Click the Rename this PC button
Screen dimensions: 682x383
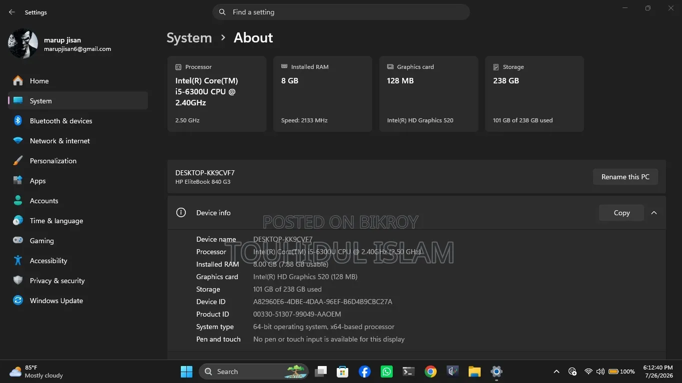[x=626, y=177]
